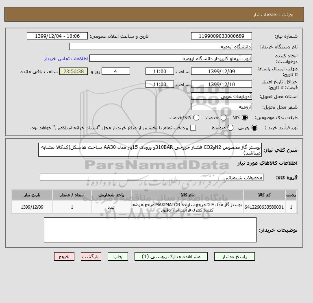313x303 pixels.
Task: Click item code 6412260633580001 cell
Action: tap(264, 207)
